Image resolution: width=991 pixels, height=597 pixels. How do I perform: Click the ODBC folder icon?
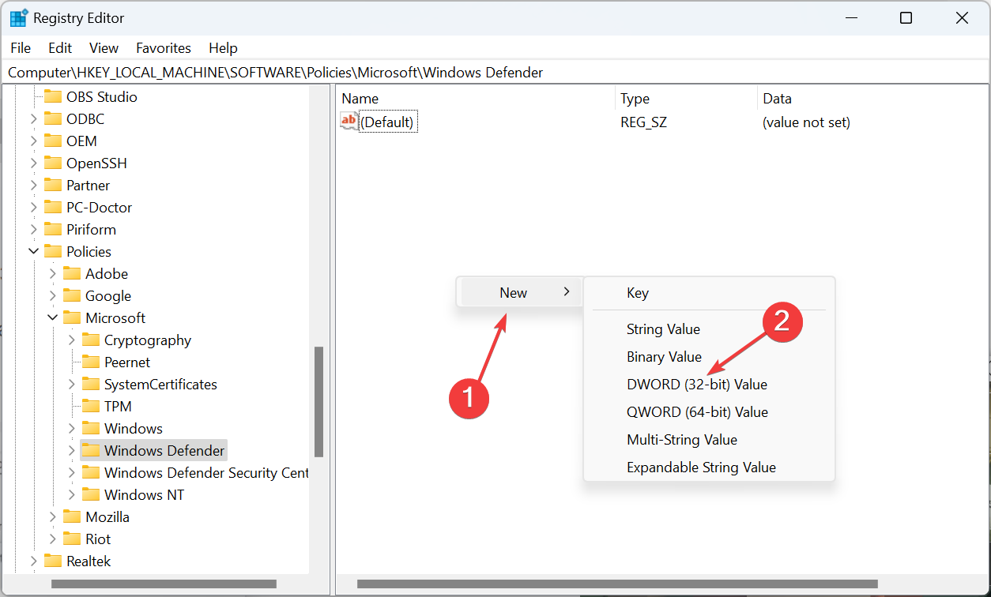click(x=53, y=119)
